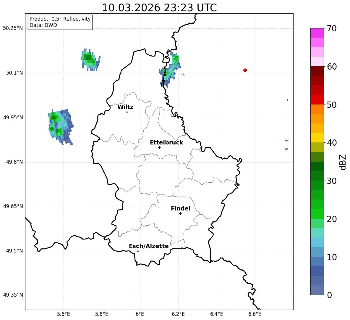350x320 pixels.
Task: Click the colorbar tick label 0
Action: point(329,295)
